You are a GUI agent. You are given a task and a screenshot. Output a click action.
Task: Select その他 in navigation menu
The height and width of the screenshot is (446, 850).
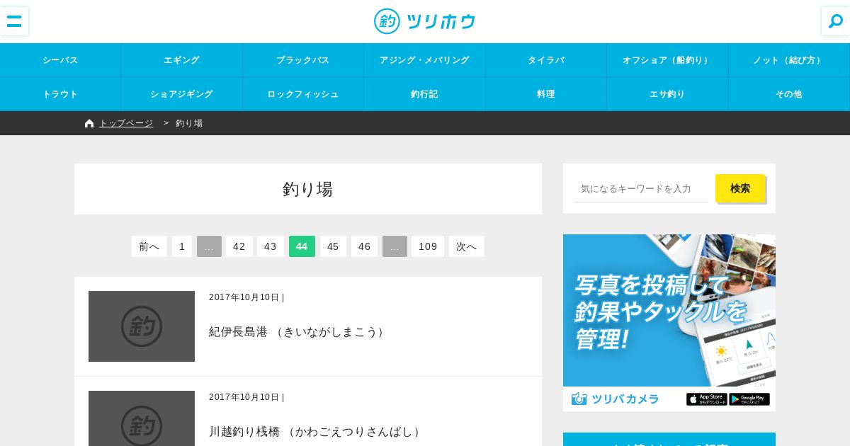tap(789, 94)
